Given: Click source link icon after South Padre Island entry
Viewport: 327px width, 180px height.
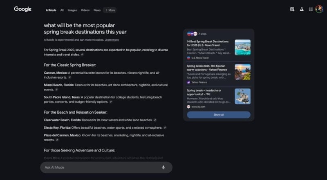Looking at the screenshot, I should tap(111, 102).
